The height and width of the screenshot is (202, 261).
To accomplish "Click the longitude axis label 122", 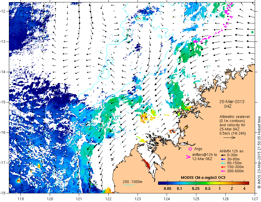I will coord(108,199).
